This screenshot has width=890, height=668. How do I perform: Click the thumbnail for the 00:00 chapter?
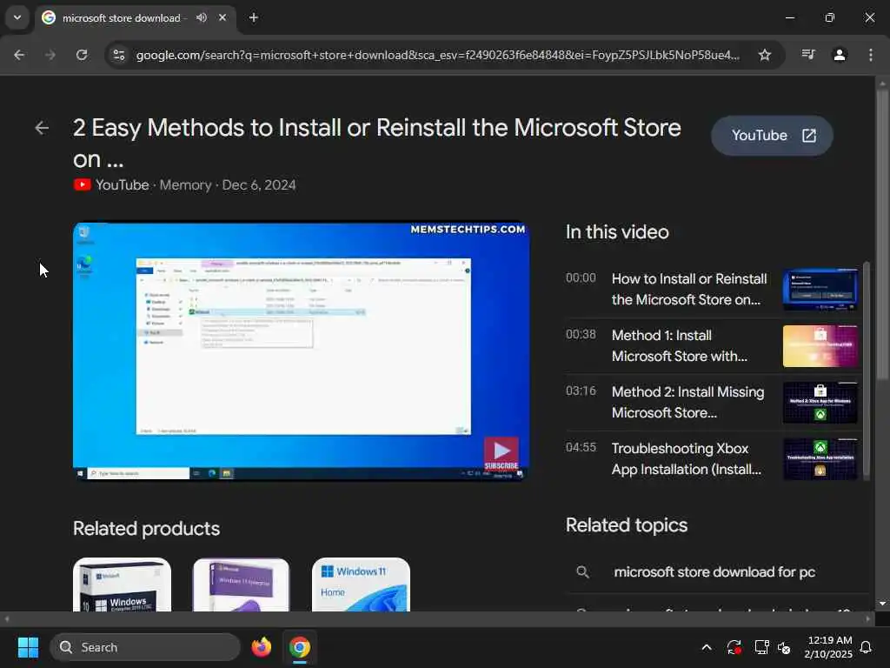(820, 290)
